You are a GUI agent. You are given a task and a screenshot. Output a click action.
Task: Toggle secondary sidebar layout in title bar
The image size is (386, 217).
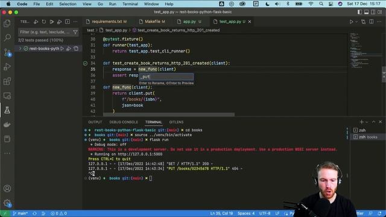(373, 12)
